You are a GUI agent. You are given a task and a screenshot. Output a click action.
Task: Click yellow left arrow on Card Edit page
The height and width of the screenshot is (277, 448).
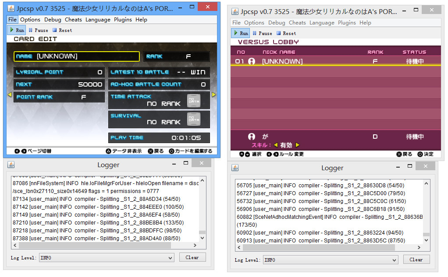click(10, 95)
